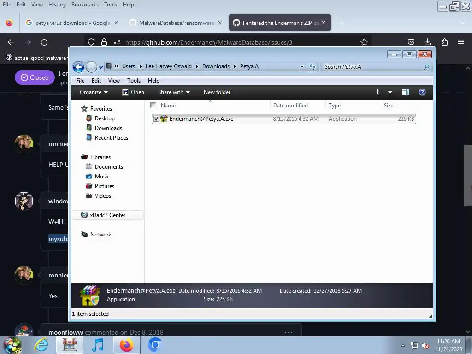The image size is (472, 354).
Task: Click the search magnifier in Search Petya.A box
Action: [x=426, y=67]
